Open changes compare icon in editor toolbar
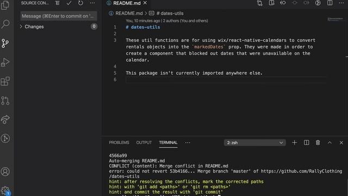The height and width of the screenshot is (196, 348). (x=260, y=3)
